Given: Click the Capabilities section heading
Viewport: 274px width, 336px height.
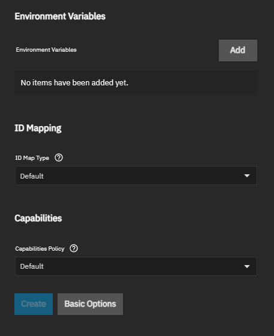Looking at the screenshot, I should coord(38,218).
